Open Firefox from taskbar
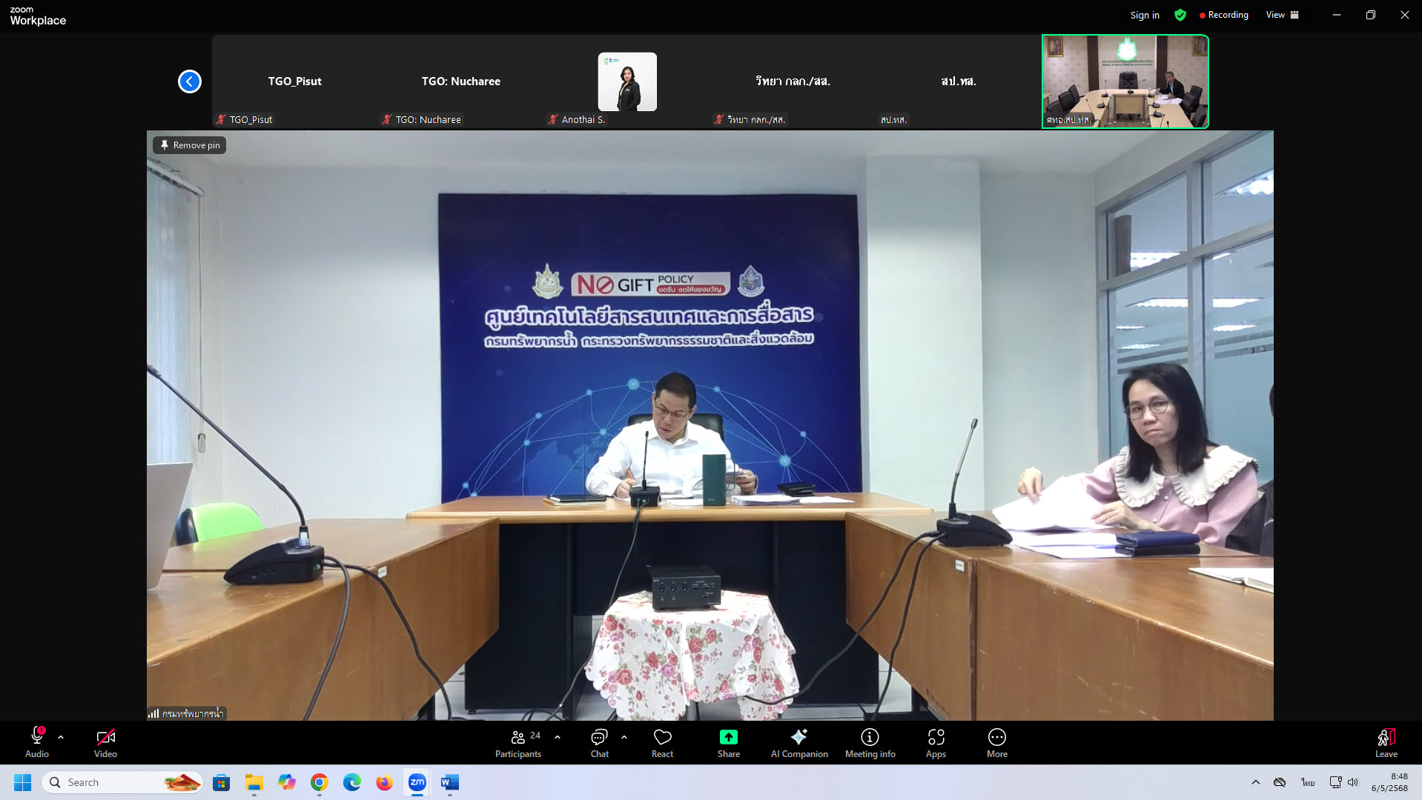 pyautogui.click(x=384, y=782)
